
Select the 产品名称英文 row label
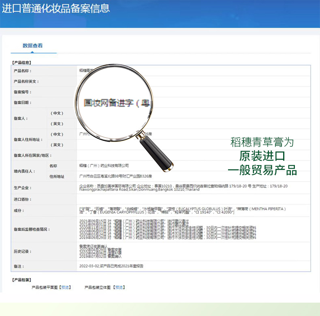pos(26,81)
